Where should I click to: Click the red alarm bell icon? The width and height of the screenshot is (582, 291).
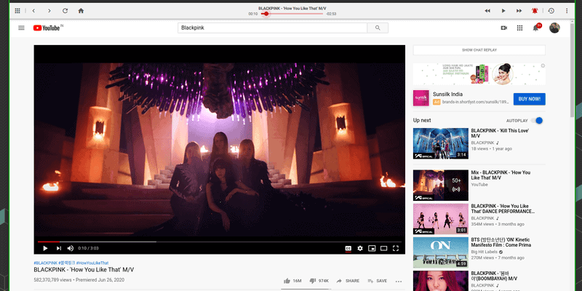click(x=535, y=11)
